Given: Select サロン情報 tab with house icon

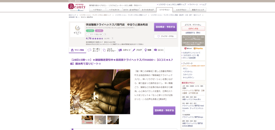Looking at the screenshot, I should [x=78, y=50].
